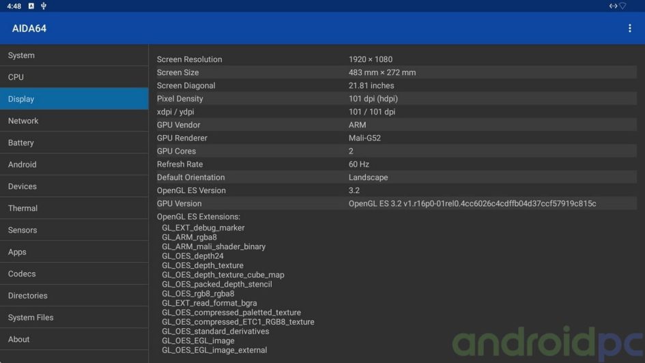Select GL_OES_depth24 extension
Image resolution: width=645 pixels, height=363 pixels.
click(x=192, y=256)
